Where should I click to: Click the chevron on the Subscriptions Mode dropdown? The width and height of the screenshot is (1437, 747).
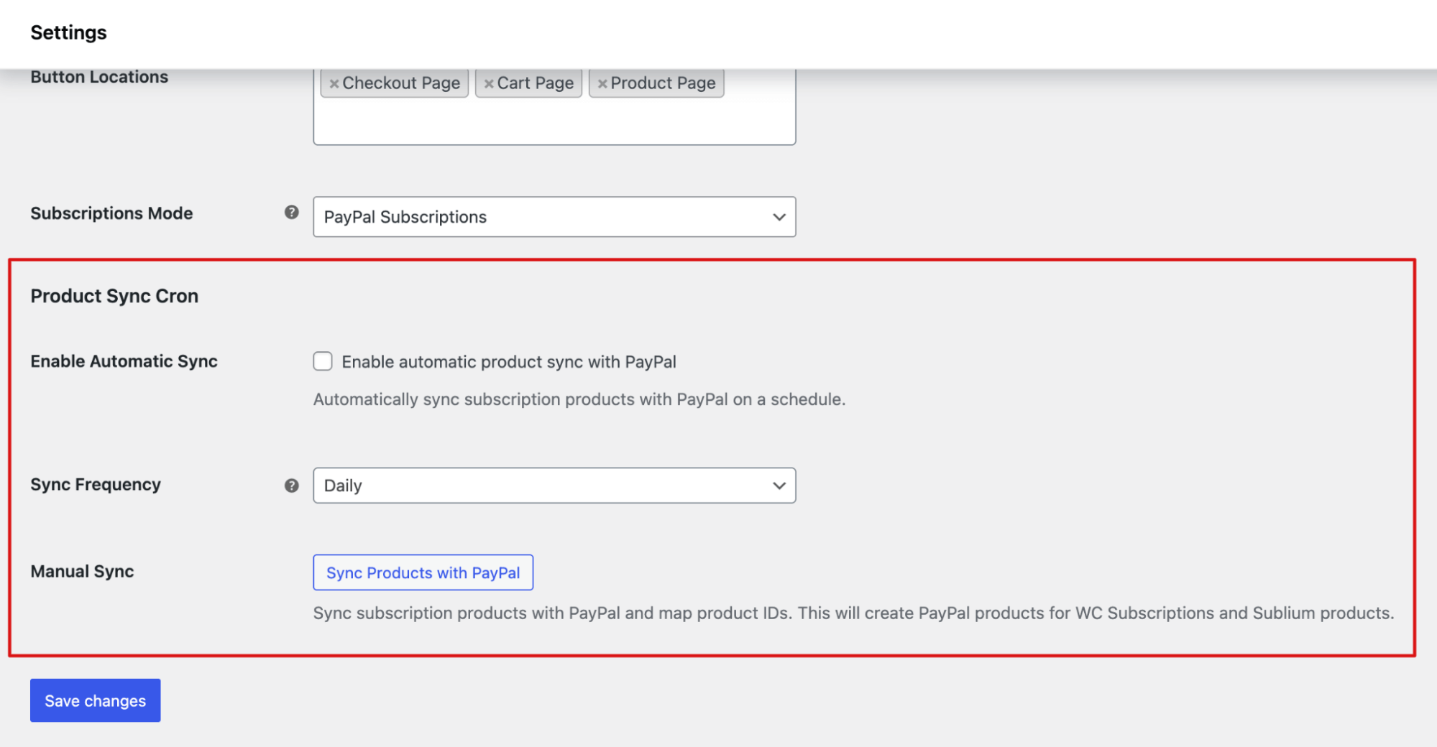tap(779, 216)
